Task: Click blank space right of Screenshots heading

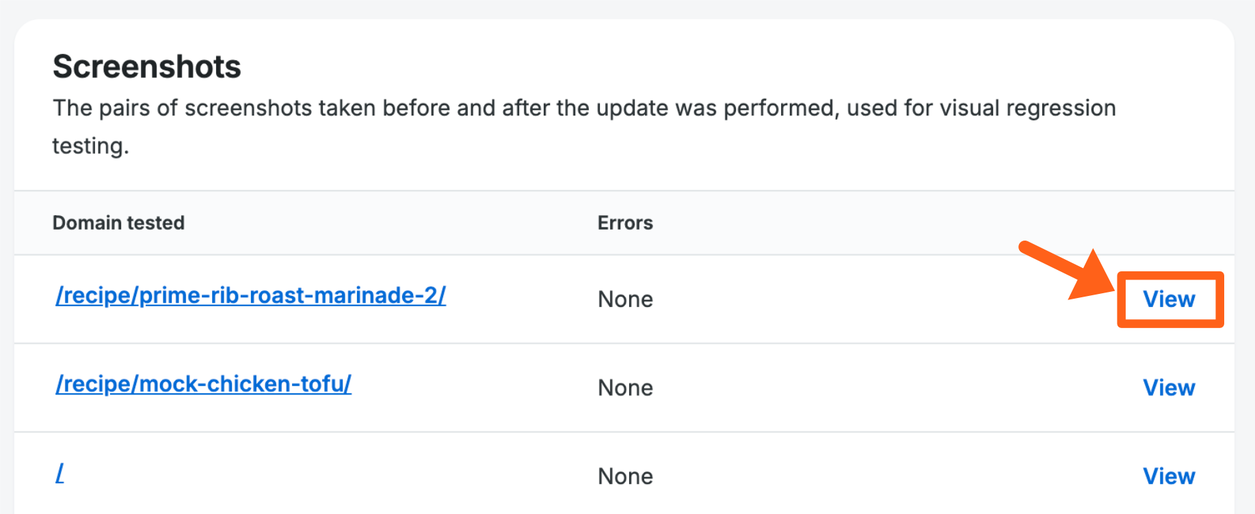Action: coord(684,67)
